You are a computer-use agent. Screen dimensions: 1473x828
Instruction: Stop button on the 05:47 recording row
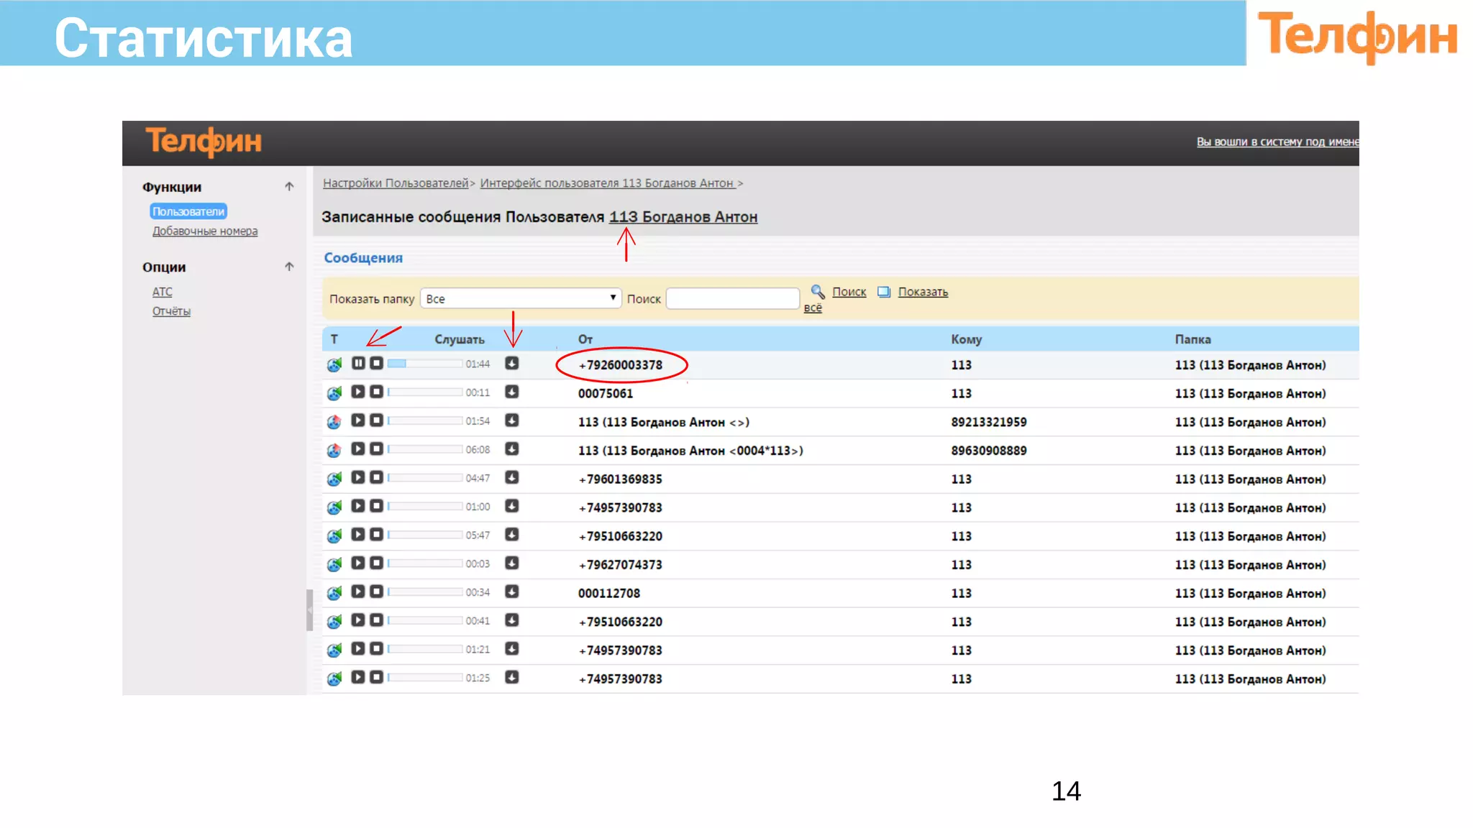click(376, 535)
